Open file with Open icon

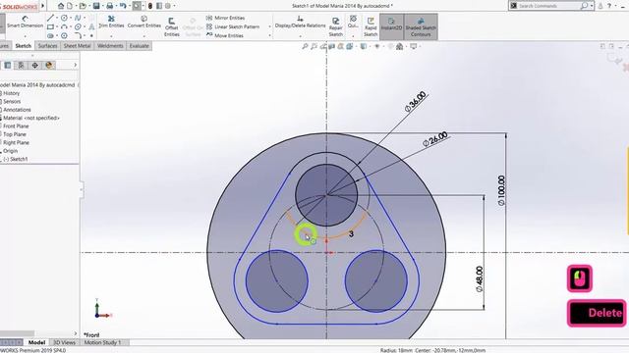pyautogui.click(x=83, y=6)
